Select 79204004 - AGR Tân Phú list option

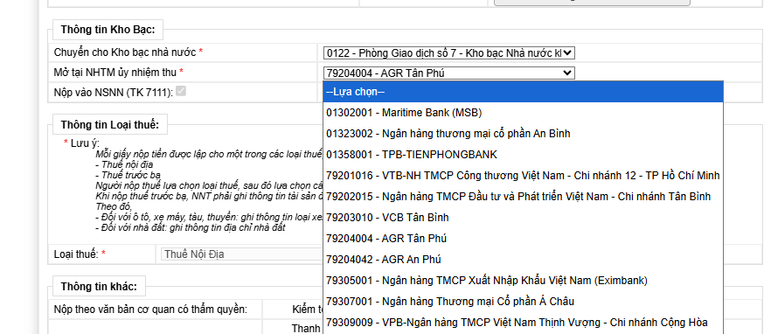click(x=523, y=239)
